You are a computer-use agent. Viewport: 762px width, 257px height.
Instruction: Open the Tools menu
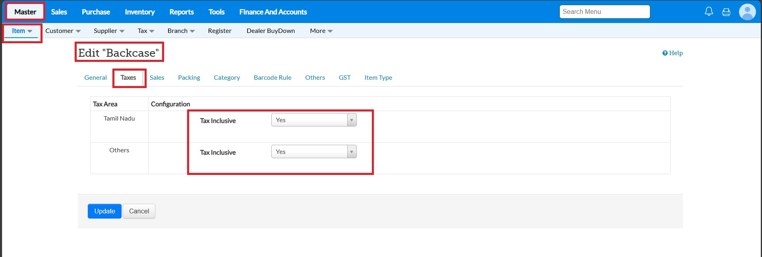pyautogui.click(x=217, y=12)
